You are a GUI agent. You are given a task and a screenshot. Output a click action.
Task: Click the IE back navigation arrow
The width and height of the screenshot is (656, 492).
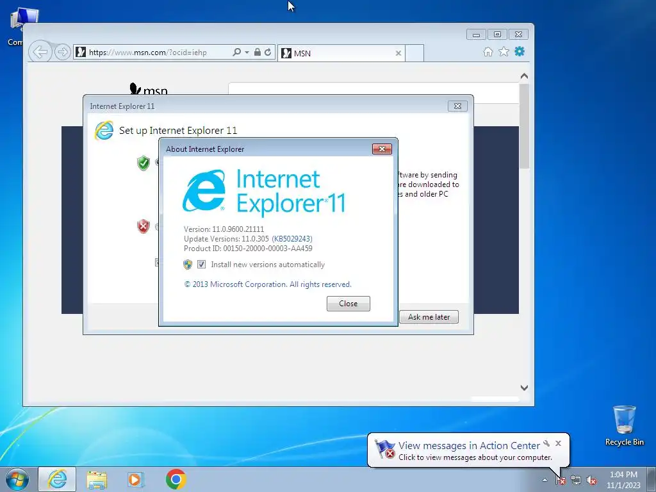[40, 52]
